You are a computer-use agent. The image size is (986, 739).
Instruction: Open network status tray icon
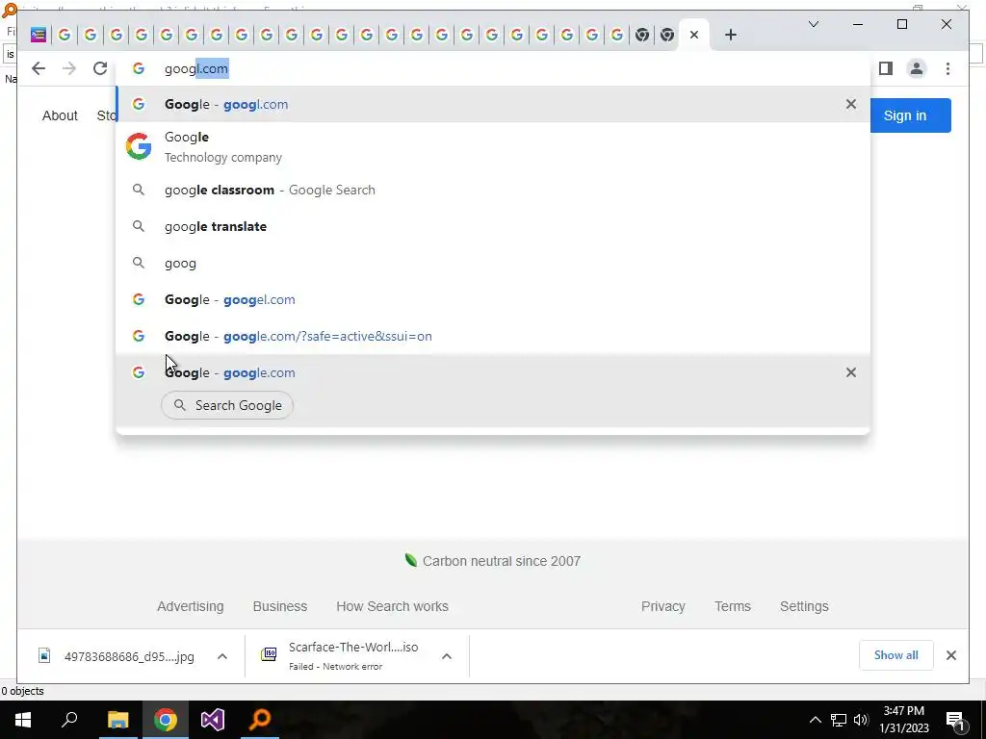tap(839, 720)
